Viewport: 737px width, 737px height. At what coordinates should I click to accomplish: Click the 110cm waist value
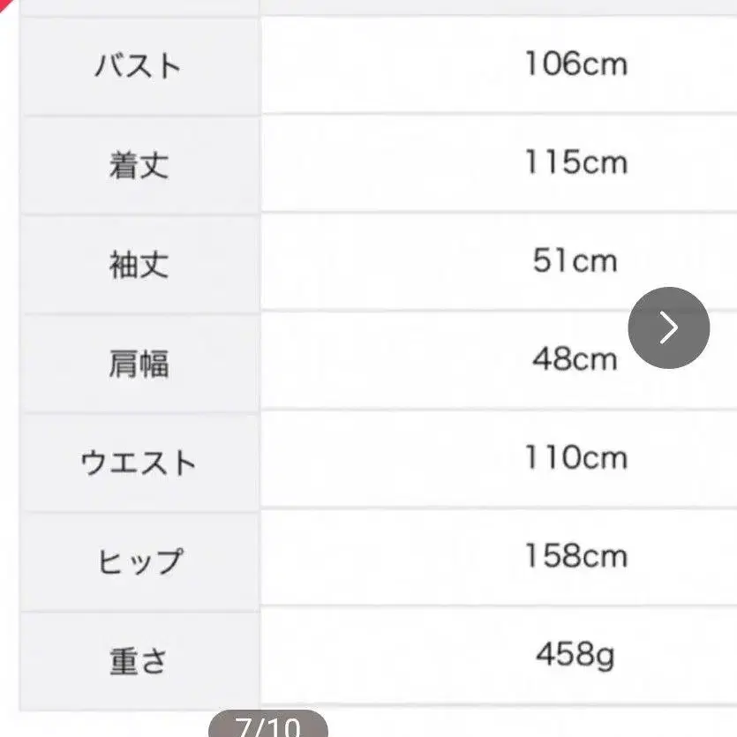click(575, 459)
